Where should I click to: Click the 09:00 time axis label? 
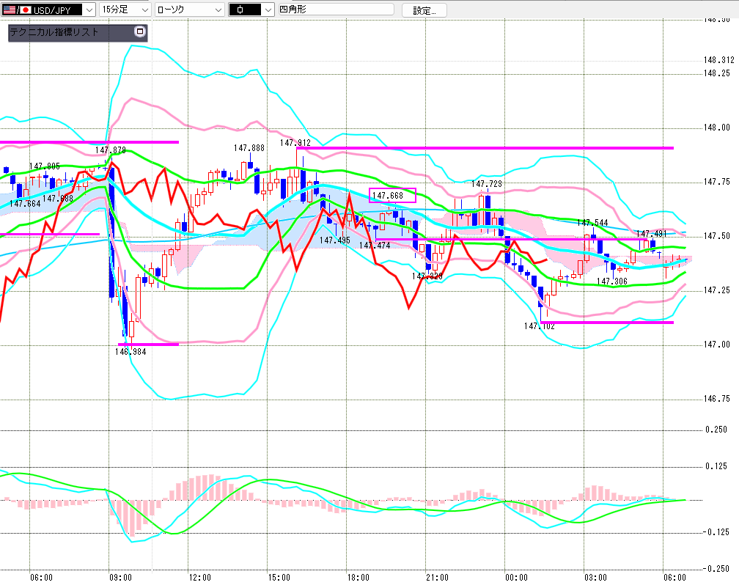pos(121,578)
